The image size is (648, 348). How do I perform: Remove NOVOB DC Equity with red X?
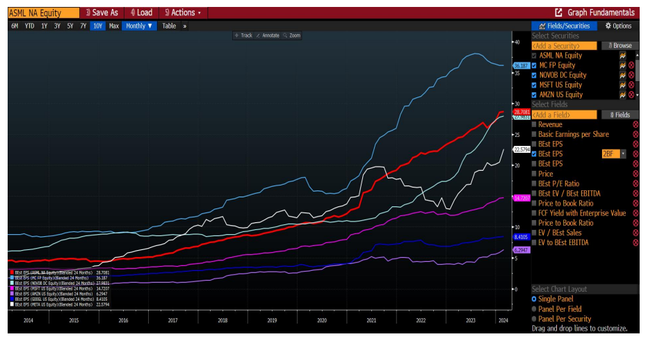pyautogui.click(x=631, y=75)
